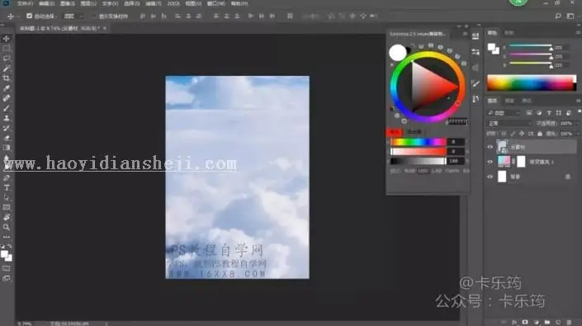Select the Brush tool
Viewport: 582px width, 326px height.
[7, 108]
